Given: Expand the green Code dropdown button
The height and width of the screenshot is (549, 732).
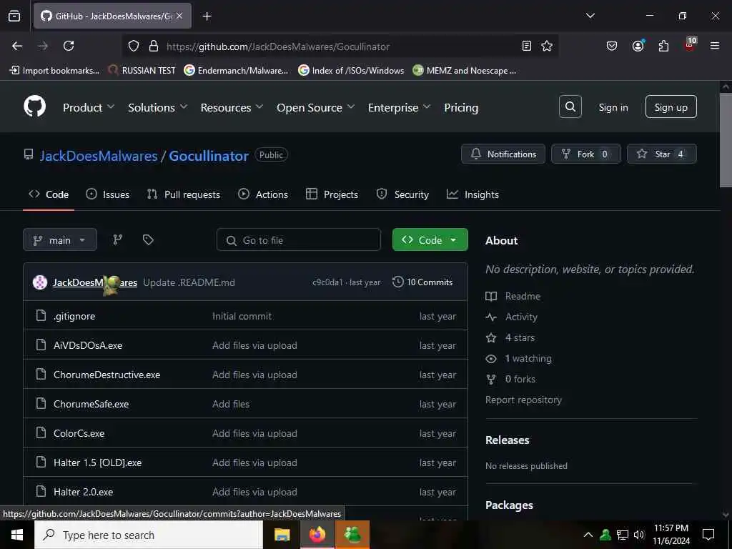Looking at the screenshot, I should (x=430, y=240).
